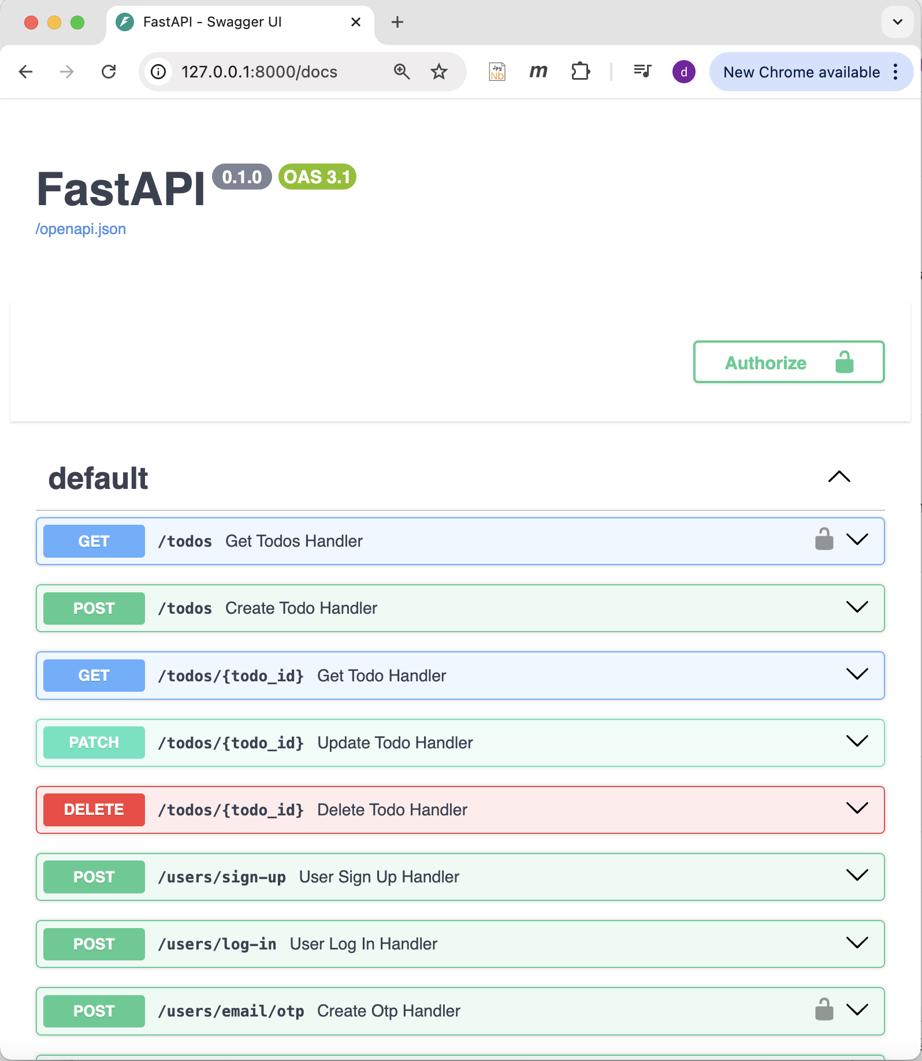The image size is (922, 1061).
Task: Click the 0.1.0 version badge
Action: pyautogui.click(x=242, y=177)
